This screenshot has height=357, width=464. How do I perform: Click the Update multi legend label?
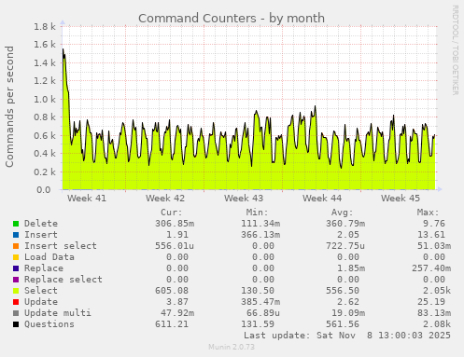[58, 313]
